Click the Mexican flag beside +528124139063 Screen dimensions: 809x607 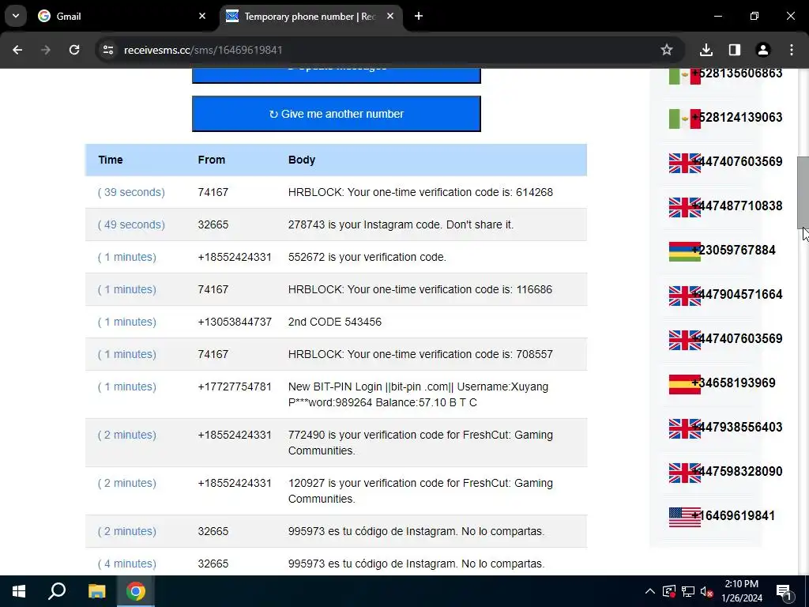685,119
